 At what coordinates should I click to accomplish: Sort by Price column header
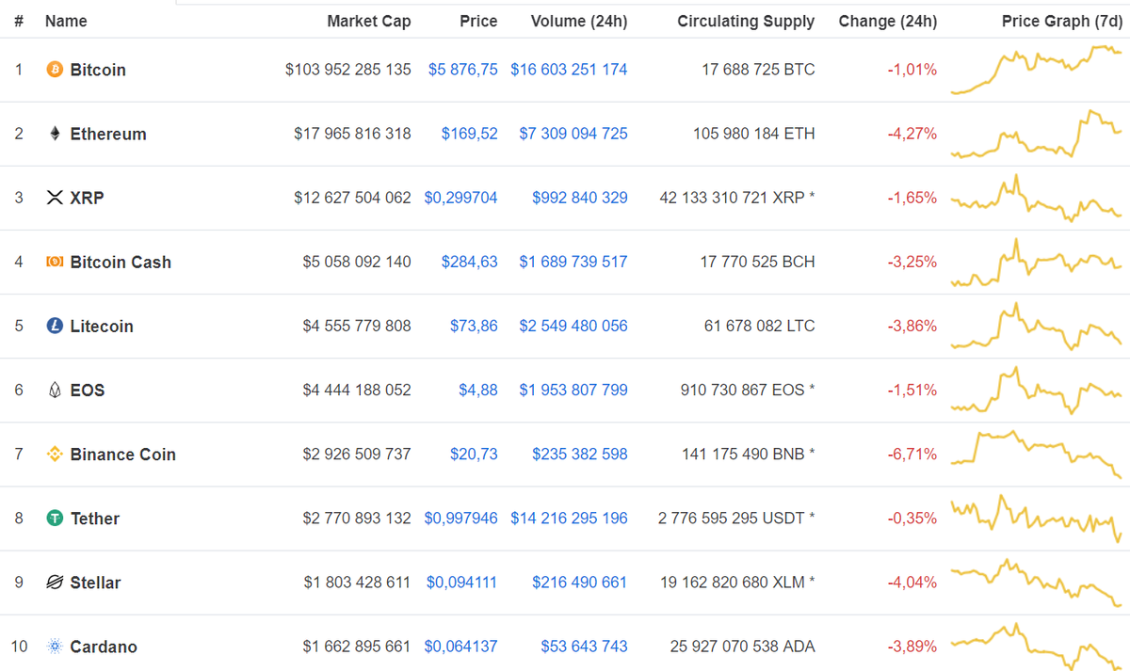tap(478, 21)
